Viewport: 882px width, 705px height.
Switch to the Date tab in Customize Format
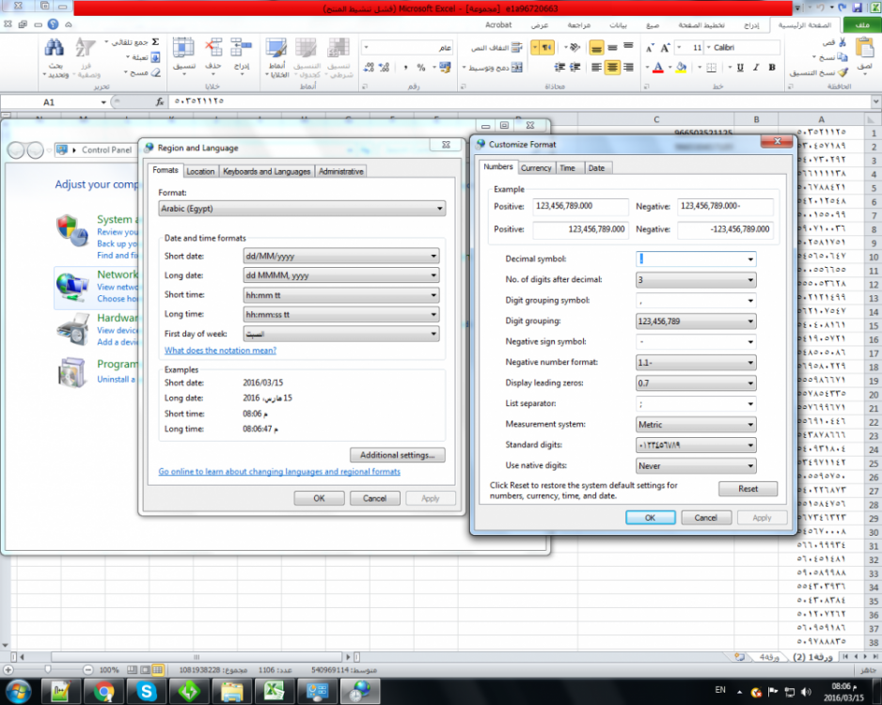click(x=596, y=168)
